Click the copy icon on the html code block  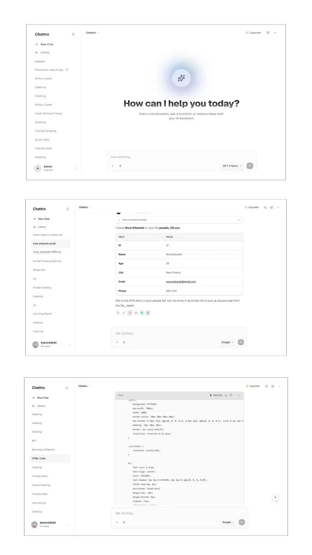pyautogui.click(x=231, y=395)
